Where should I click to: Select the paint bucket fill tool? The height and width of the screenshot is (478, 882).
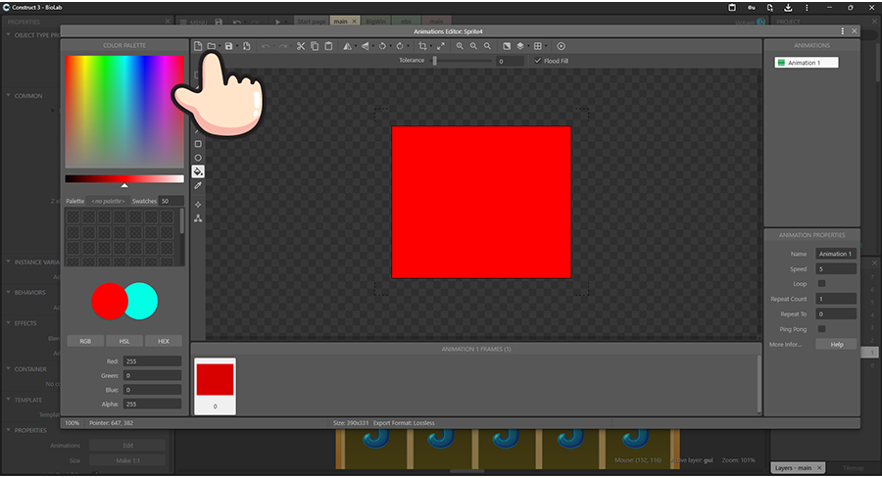pos(198,171)
